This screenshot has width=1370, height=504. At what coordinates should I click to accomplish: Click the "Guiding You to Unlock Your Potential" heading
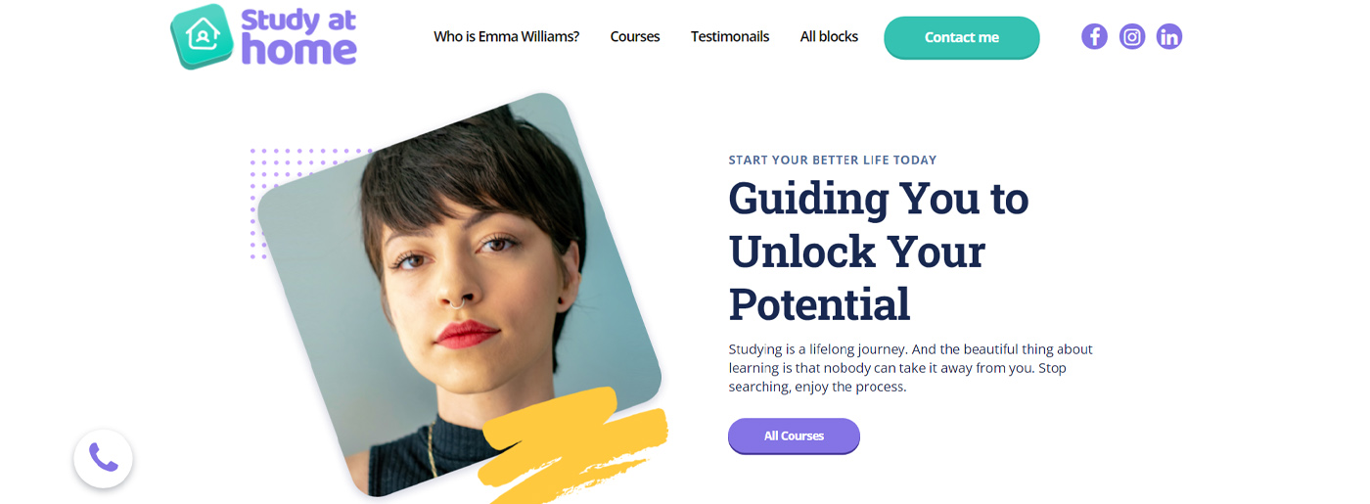pos(879,252)
